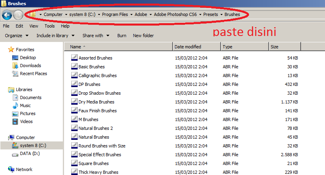Open the Tools menu
325x175 pixels.
click(x=50, y=26)
